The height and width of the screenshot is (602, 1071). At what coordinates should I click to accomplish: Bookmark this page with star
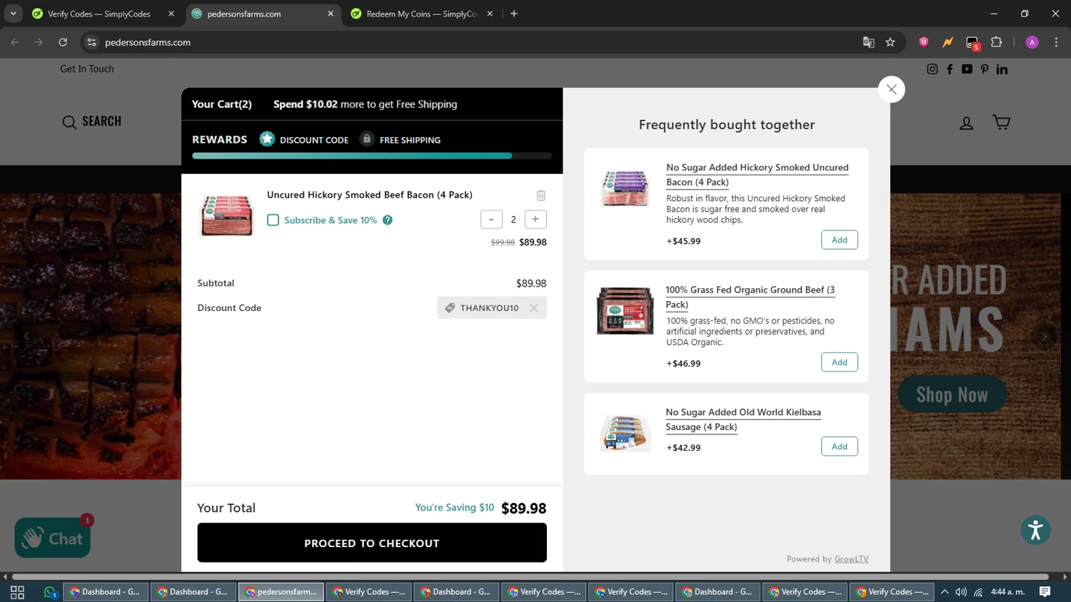tap(890, 42)
